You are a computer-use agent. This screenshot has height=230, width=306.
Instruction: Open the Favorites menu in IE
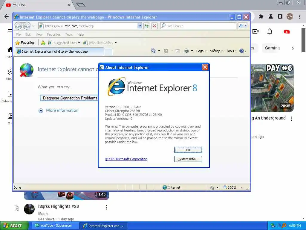pos(54,34)
